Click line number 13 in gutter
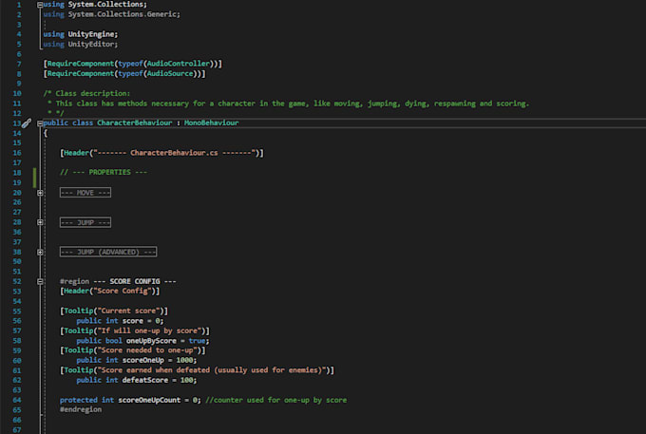646x434 pixels. pyautogui.click(x=16, y=123)
